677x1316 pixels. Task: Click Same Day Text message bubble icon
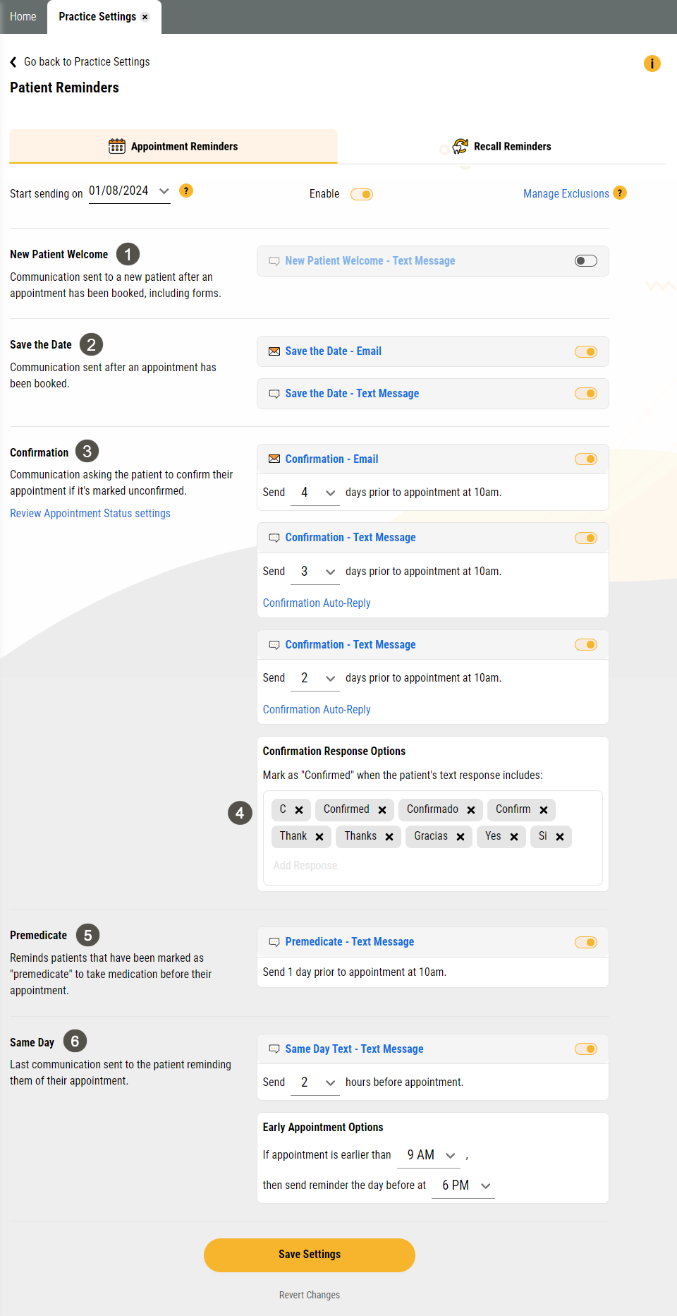pos(274,1050)
